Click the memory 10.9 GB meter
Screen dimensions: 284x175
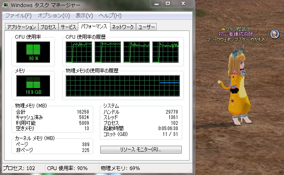pos(33,86)
